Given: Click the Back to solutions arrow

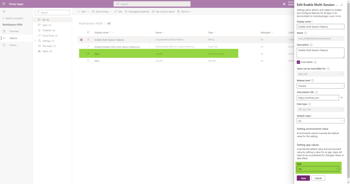Looking at the screenshot, I should [4, 18].
